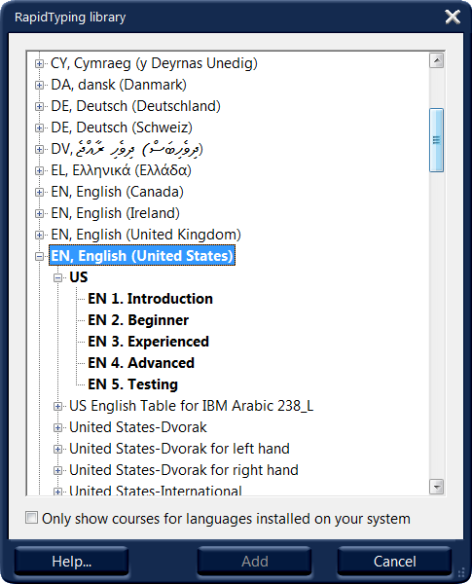Screen dimensions: 472x584
Task: Expand United States-Dvorak for left hand
Action: point(57,449)
